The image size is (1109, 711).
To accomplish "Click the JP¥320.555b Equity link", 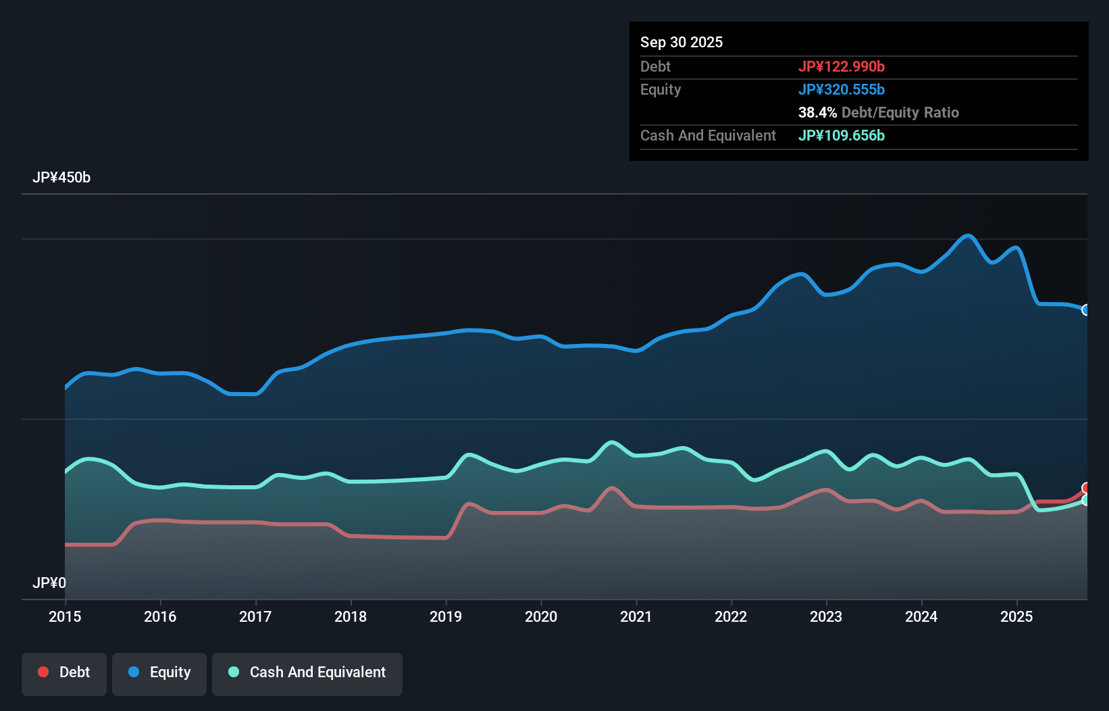I will [x=842, y=89].
